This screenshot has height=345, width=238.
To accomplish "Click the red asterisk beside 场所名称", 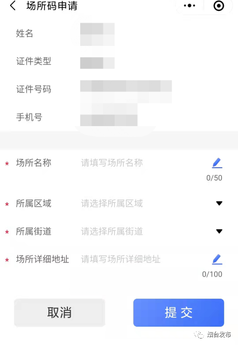I will click(7, 164).
